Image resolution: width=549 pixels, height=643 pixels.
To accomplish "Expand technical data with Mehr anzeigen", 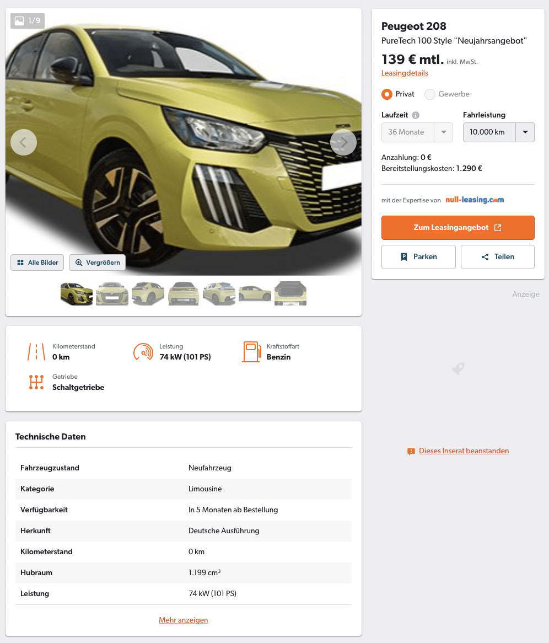I will [183, 620].
